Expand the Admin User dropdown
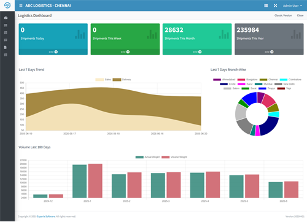Viewport: 307px width, 222px height. click(x=292, y=6)
